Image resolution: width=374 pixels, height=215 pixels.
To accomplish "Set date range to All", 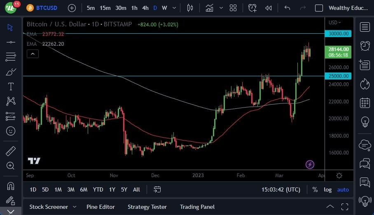I will pos(136,190).
